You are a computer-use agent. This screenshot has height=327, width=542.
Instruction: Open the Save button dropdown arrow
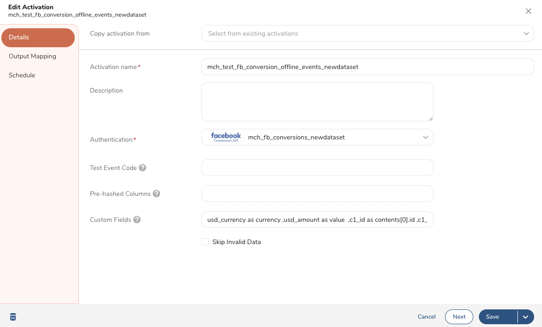click(x=526, y=317)
